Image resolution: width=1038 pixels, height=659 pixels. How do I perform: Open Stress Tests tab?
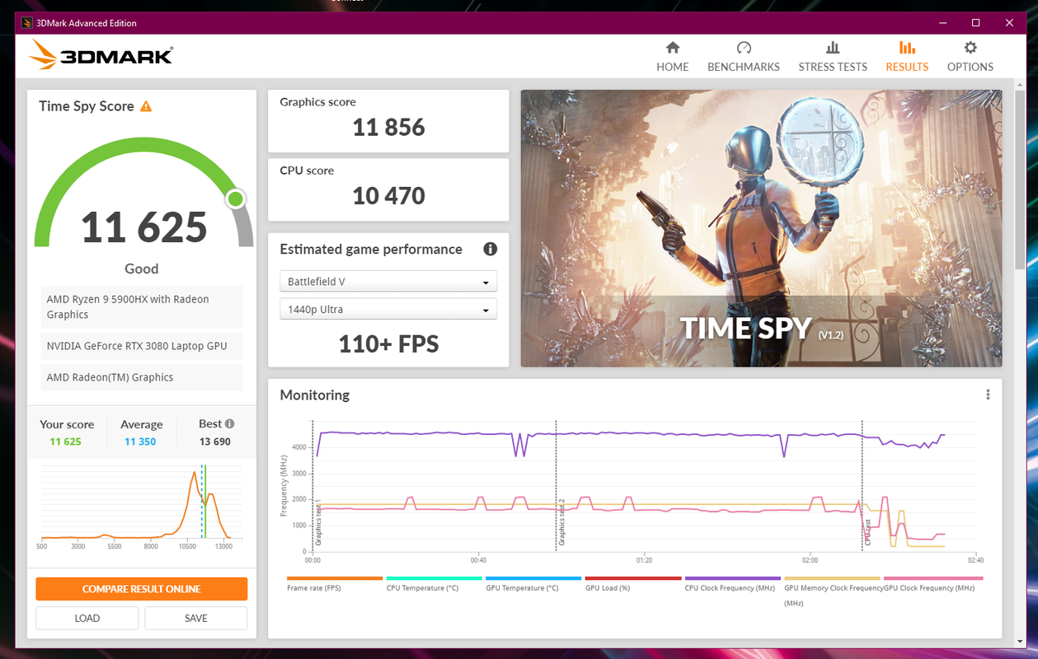pos(833,57)
